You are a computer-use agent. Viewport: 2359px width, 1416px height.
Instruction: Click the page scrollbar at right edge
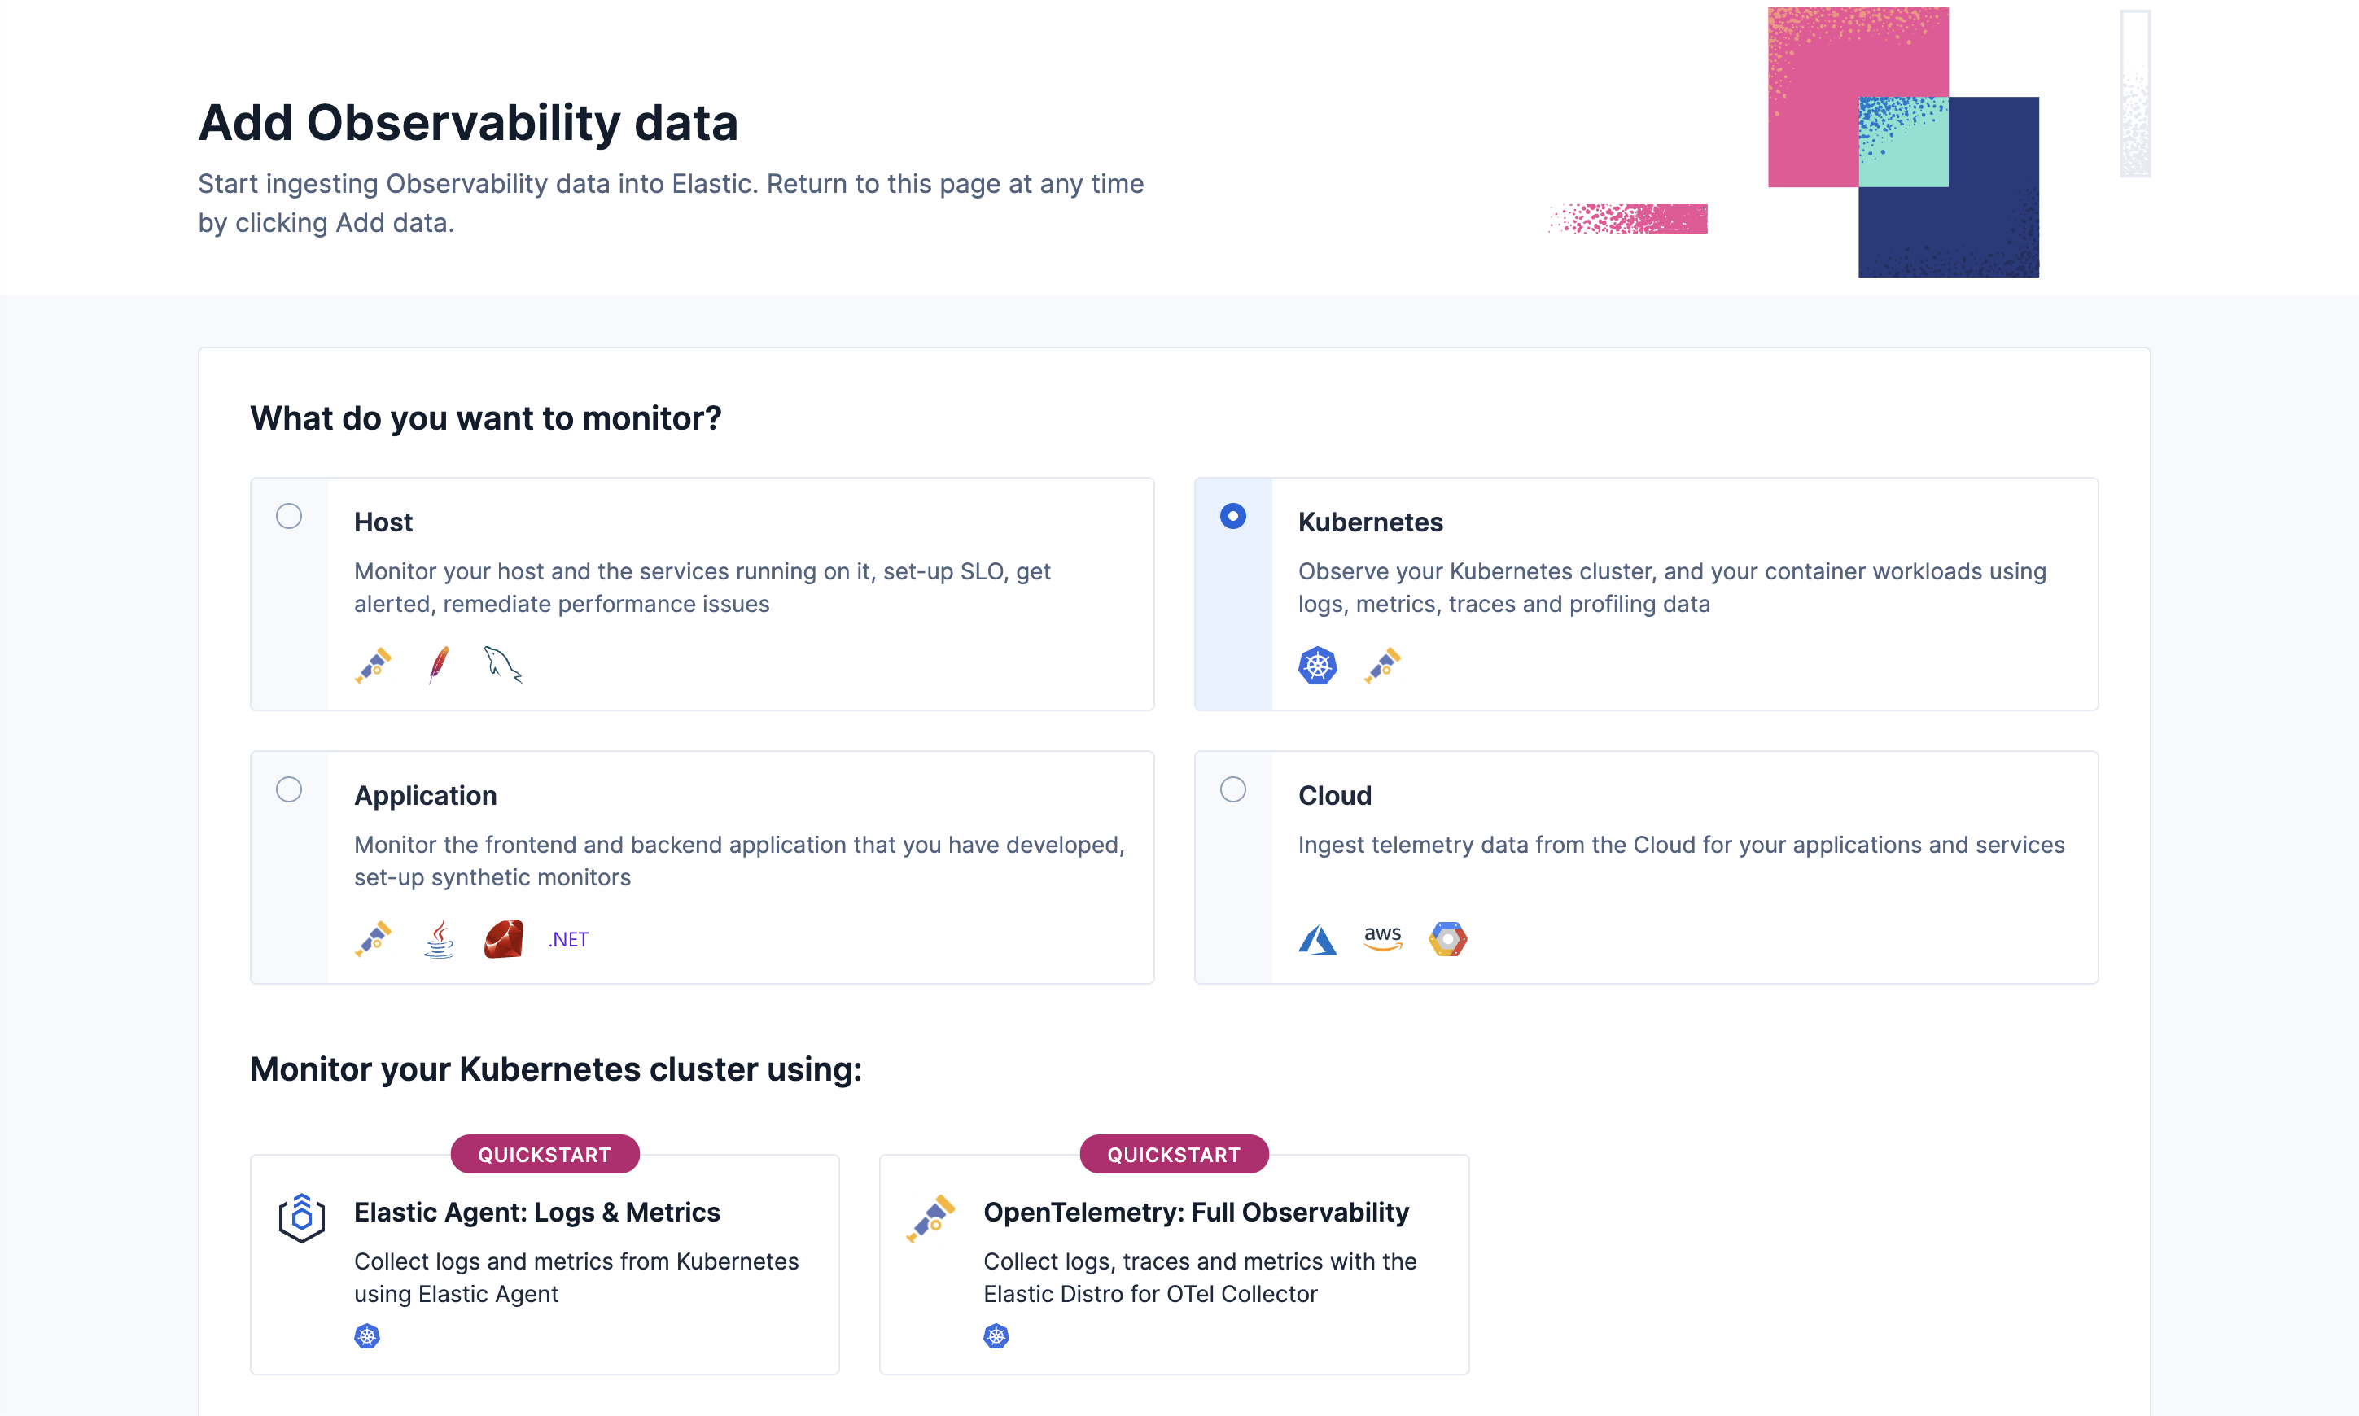click(2135, 95)
